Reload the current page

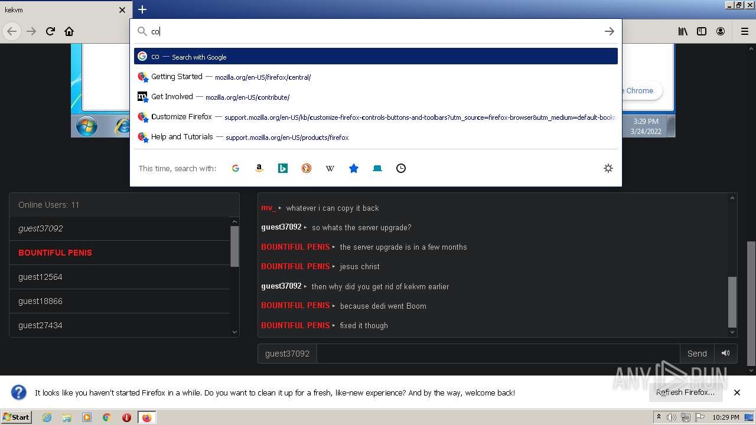pos(50,31)
